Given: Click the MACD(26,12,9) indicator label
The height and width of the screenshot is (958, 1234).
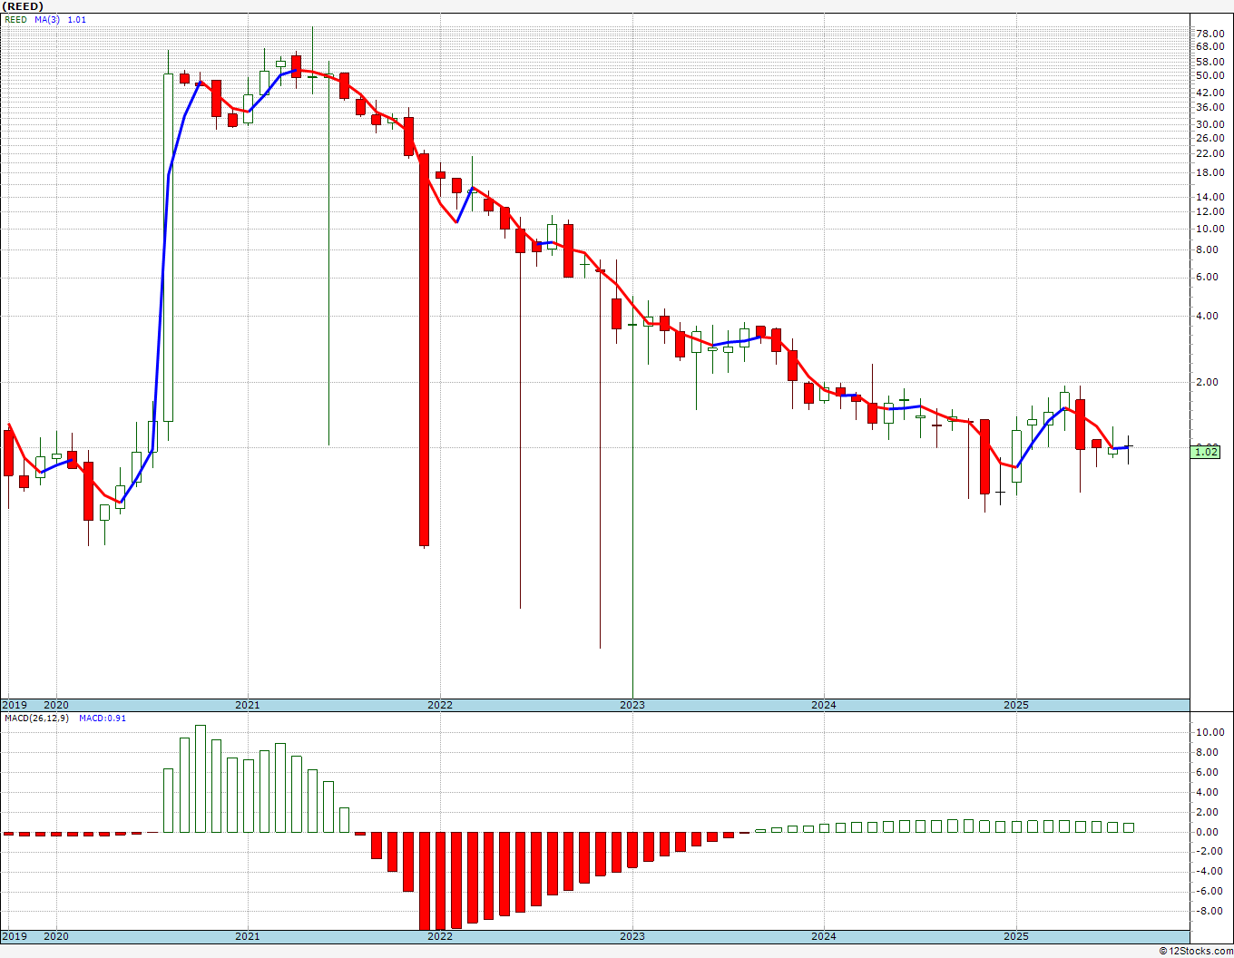Looking at the screenshot, I should [x=38, y=718].
